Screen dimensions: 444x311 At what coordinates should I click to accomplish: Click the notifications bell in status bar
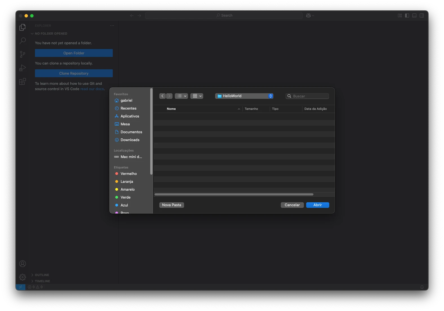tap(422, 287)
